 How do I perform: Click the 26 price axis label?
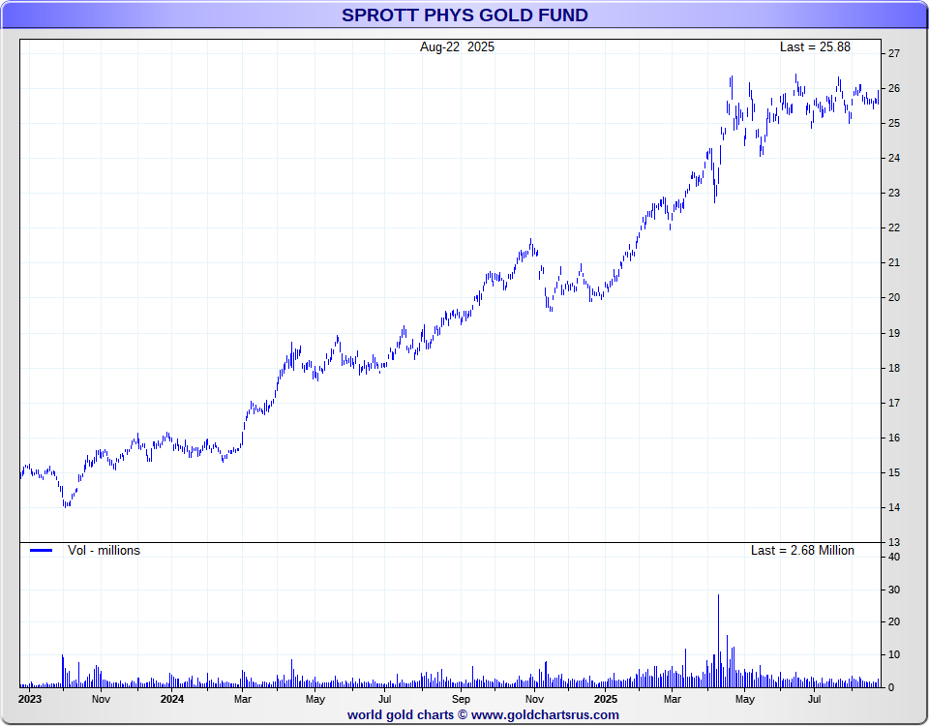pyautogui.click(x=894, y=89)
